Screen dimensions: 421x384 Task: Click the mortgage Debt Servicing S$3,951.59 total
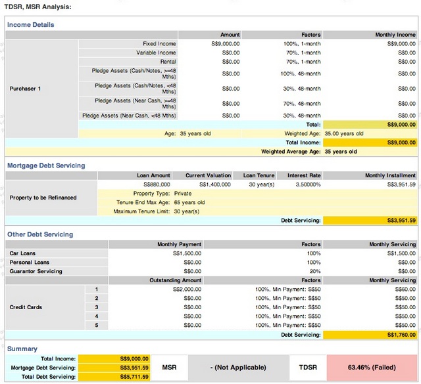[x=370, y=221]
